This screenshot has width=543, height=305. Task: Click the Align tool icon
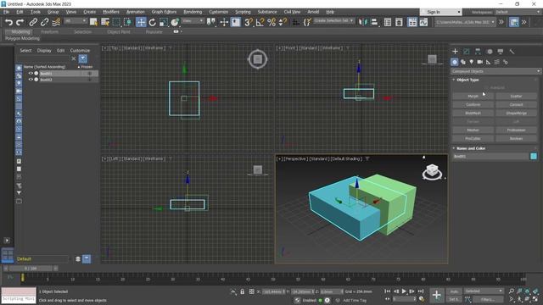pos(374,22)
